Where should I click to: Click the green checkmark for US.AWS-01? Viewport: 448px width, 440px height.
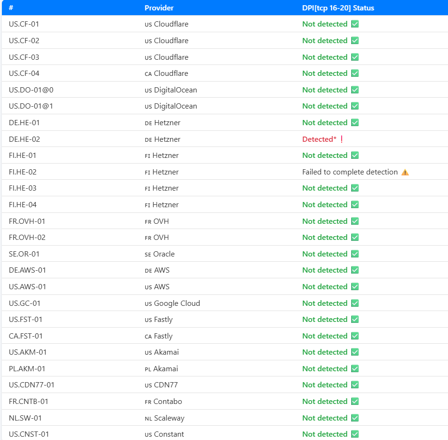(x=355, y=287)
